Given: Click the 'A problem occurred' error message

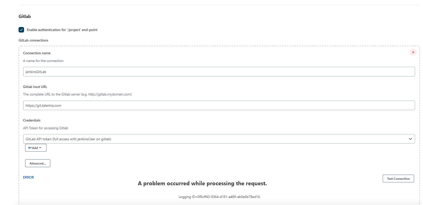Looking at the screenshot, I should 202,183.
